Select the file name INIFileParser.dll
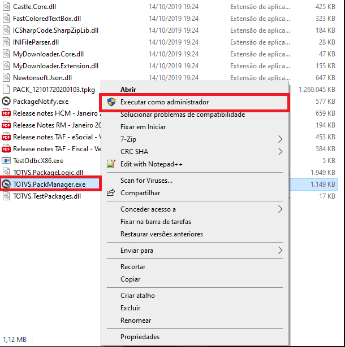The image size is (345, 347). pyautogui.click(x=36, y=42)
